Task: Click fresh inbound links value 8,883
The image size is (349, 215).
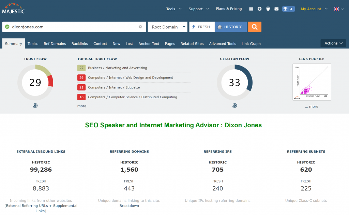Action: pyautogui.click(x=41, y=188)
